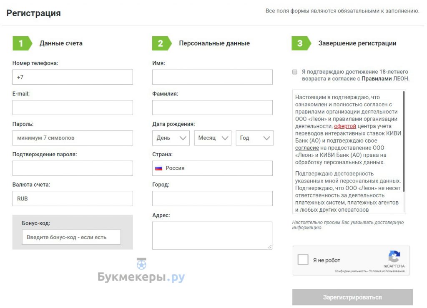427x308 pixels.
Task: Open the Год birth year dropdown
Action: click(254, 138)
